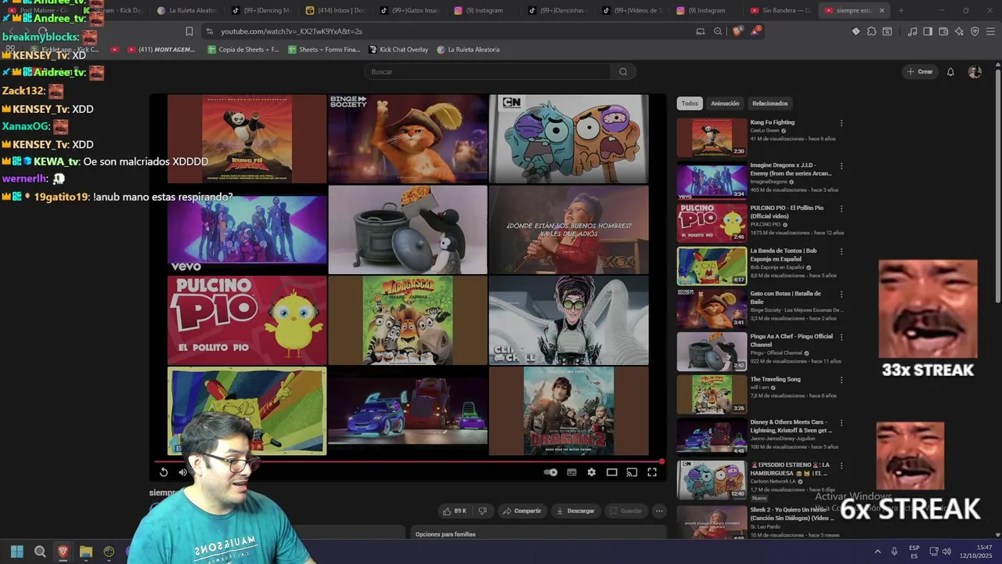Open options menu for Pingu As A Chef
The image size is (1002, 564).
point(842,337)
